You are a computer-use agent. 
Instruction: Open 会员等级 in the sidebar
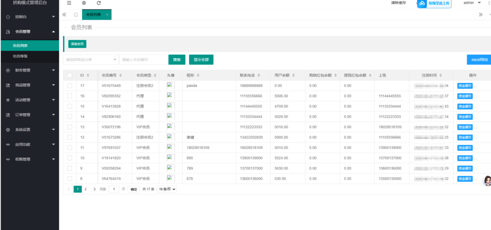coord(20,56)
